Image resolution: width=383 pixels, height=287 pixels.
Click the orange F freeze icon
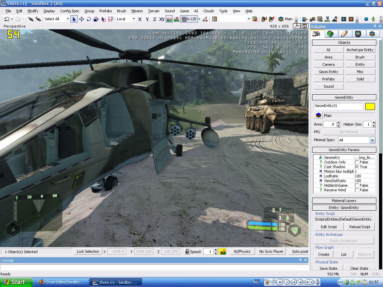[x=344, y=19]
